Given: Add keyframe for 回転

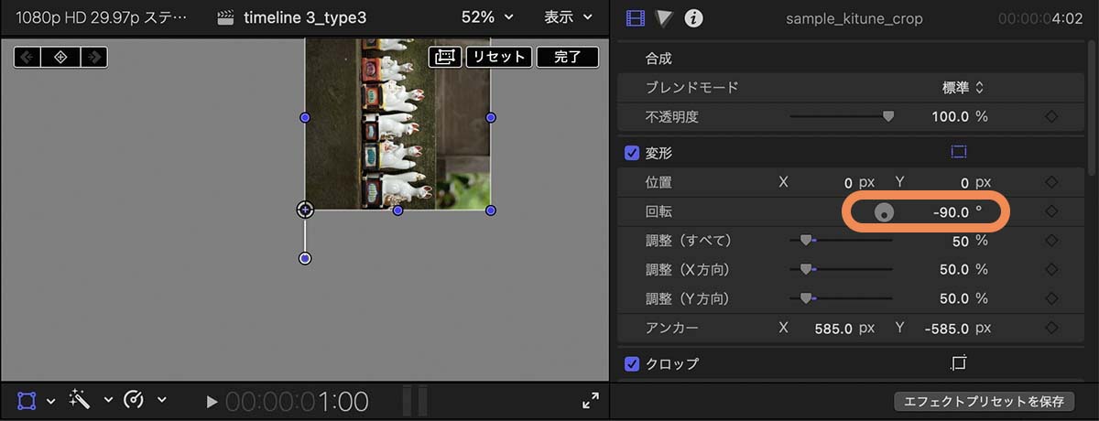Looking at the screenshot, I should point(1051,211).
